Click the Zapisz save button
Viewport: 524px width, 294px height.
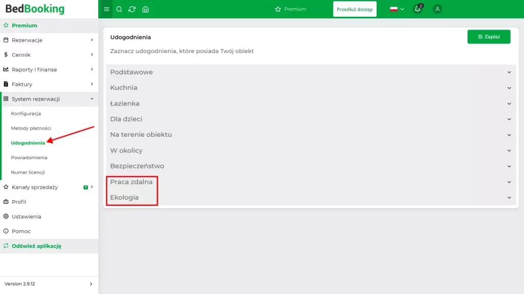tap(489, 36)
